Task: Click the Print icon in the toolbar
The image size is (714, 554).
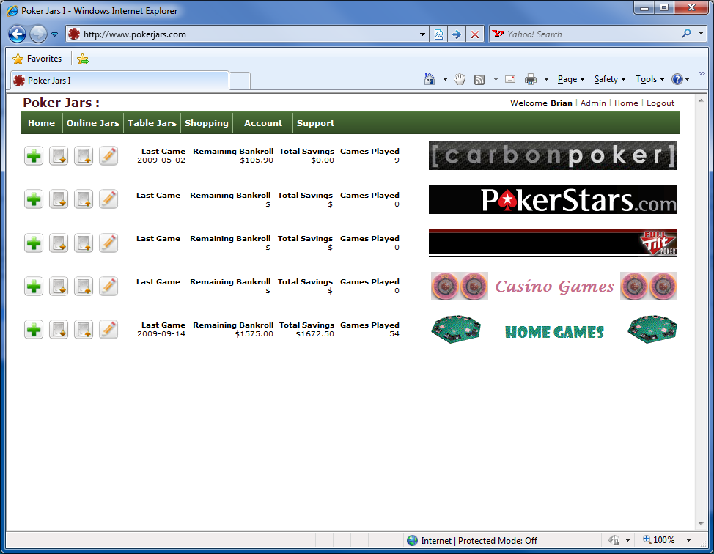Action: (531, 79)
